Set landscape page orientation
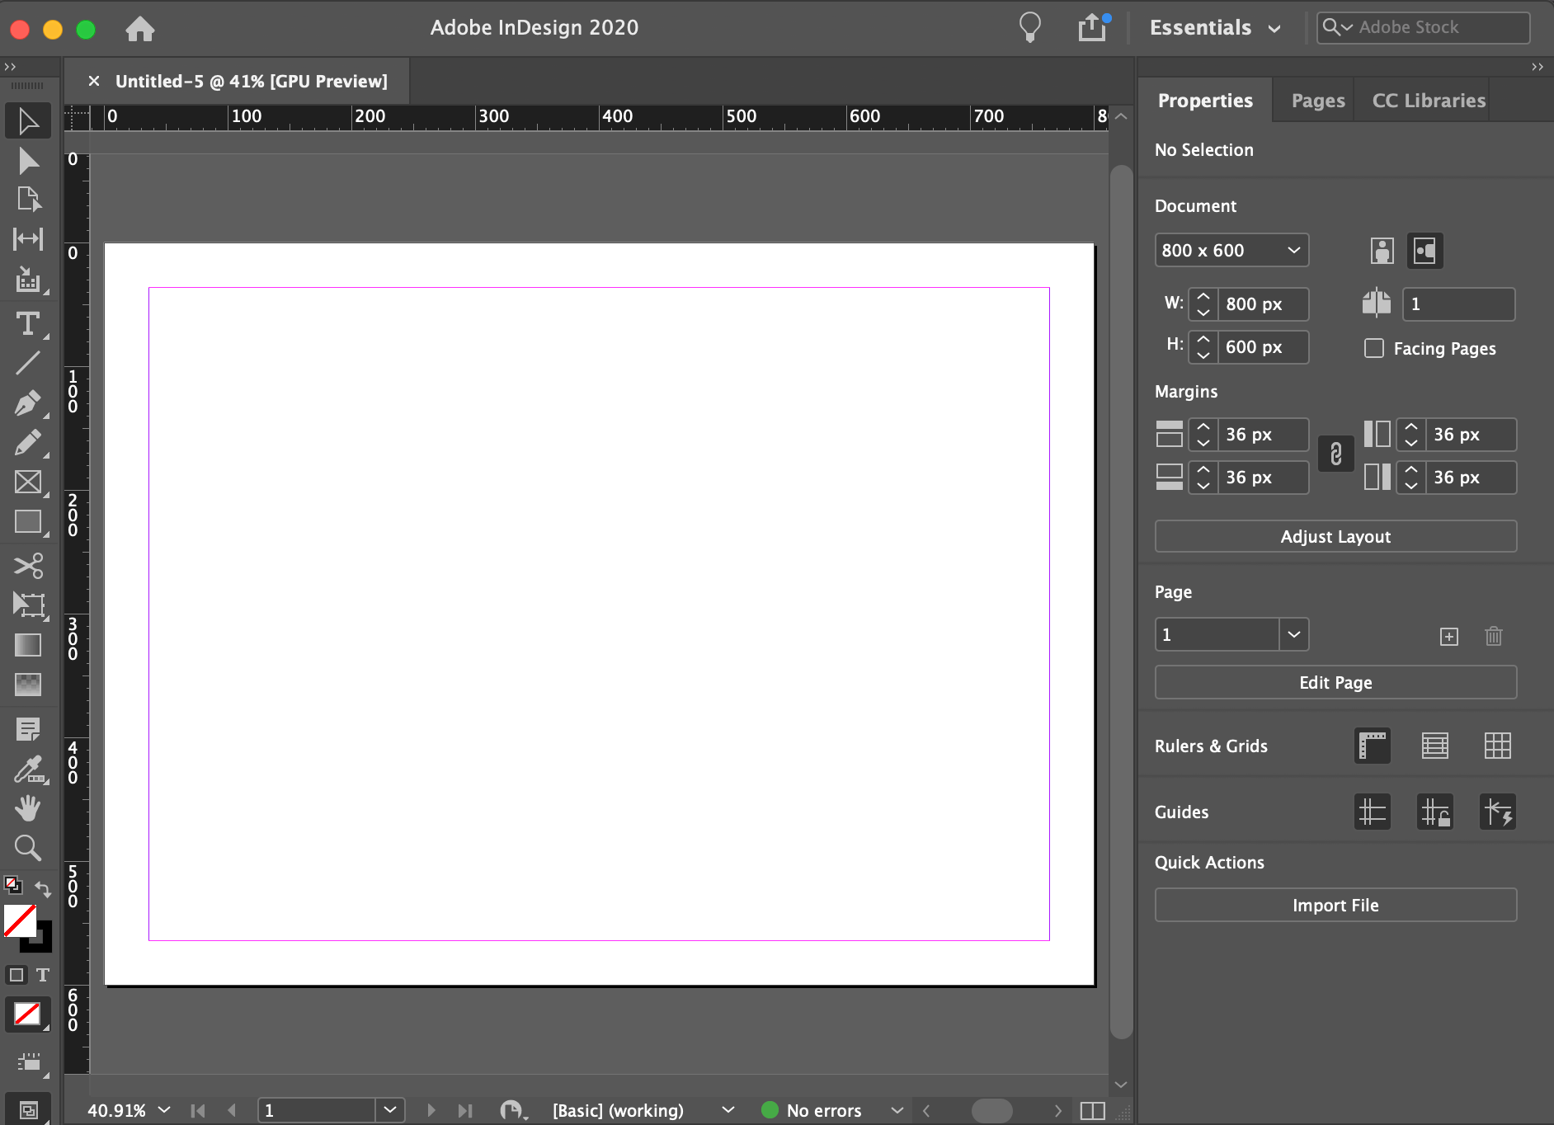 tap(1425, 251)
